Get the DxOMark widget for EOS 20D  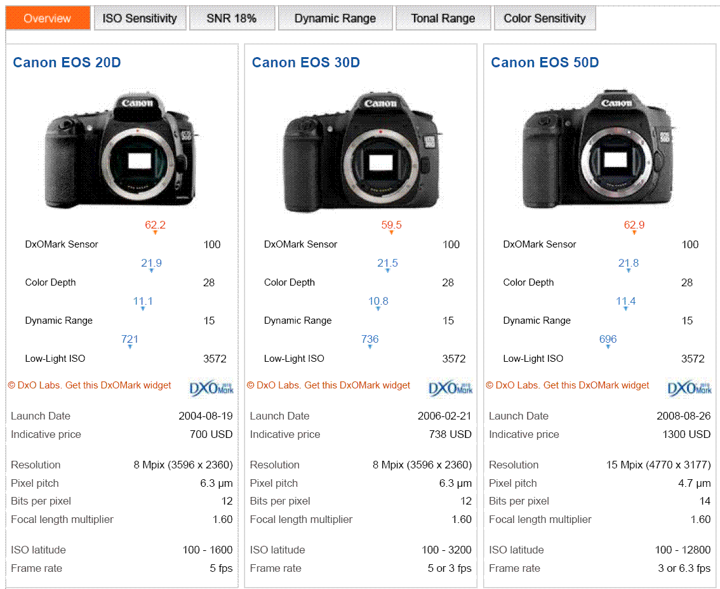[90, 385]
